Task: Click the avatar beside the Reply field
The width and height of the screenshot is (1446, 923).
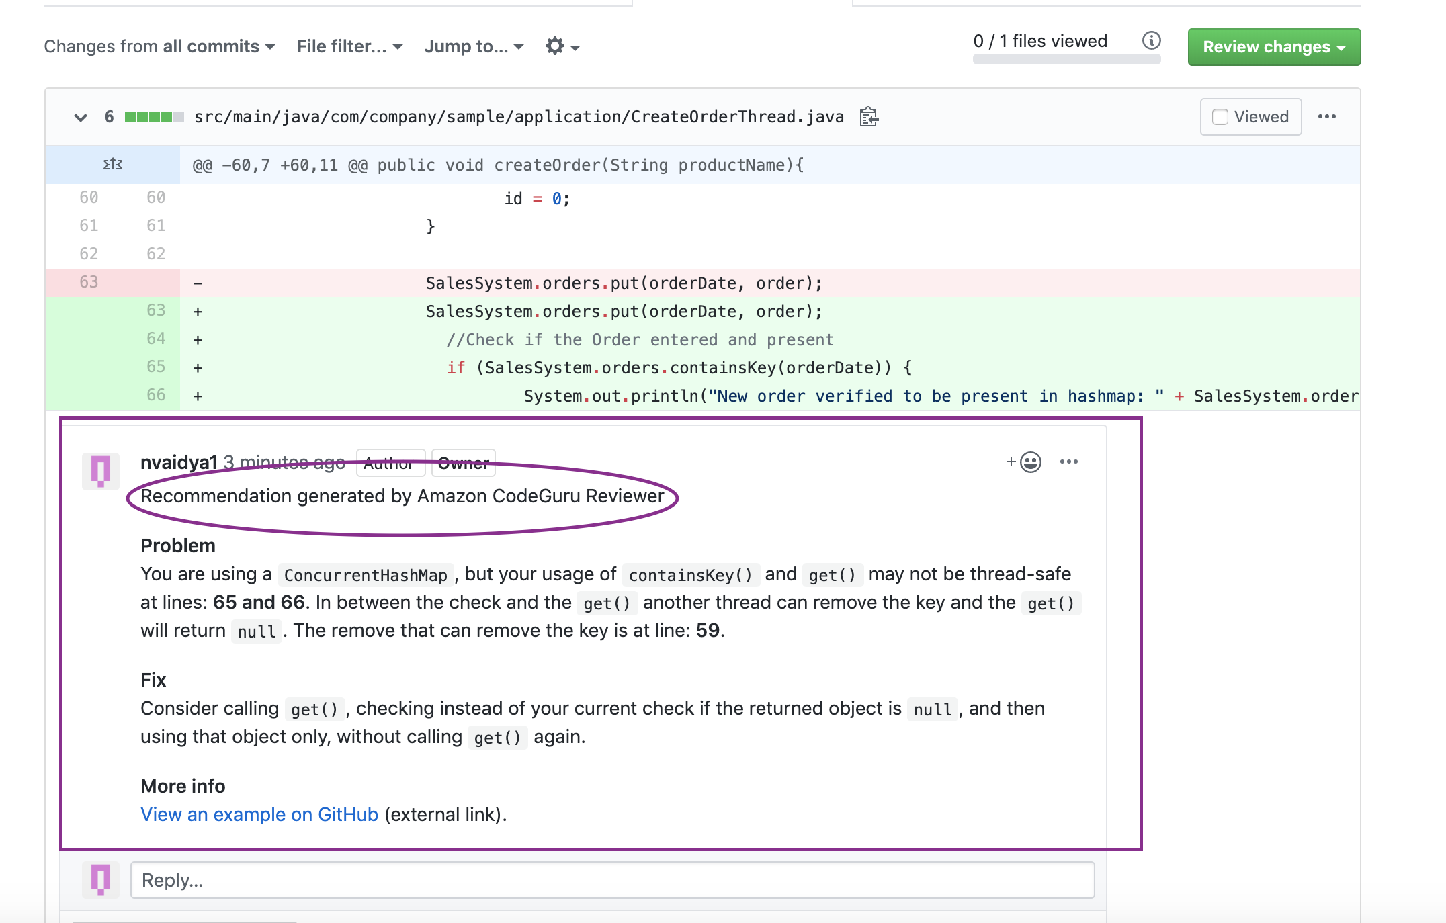Action: pos(101,880)
